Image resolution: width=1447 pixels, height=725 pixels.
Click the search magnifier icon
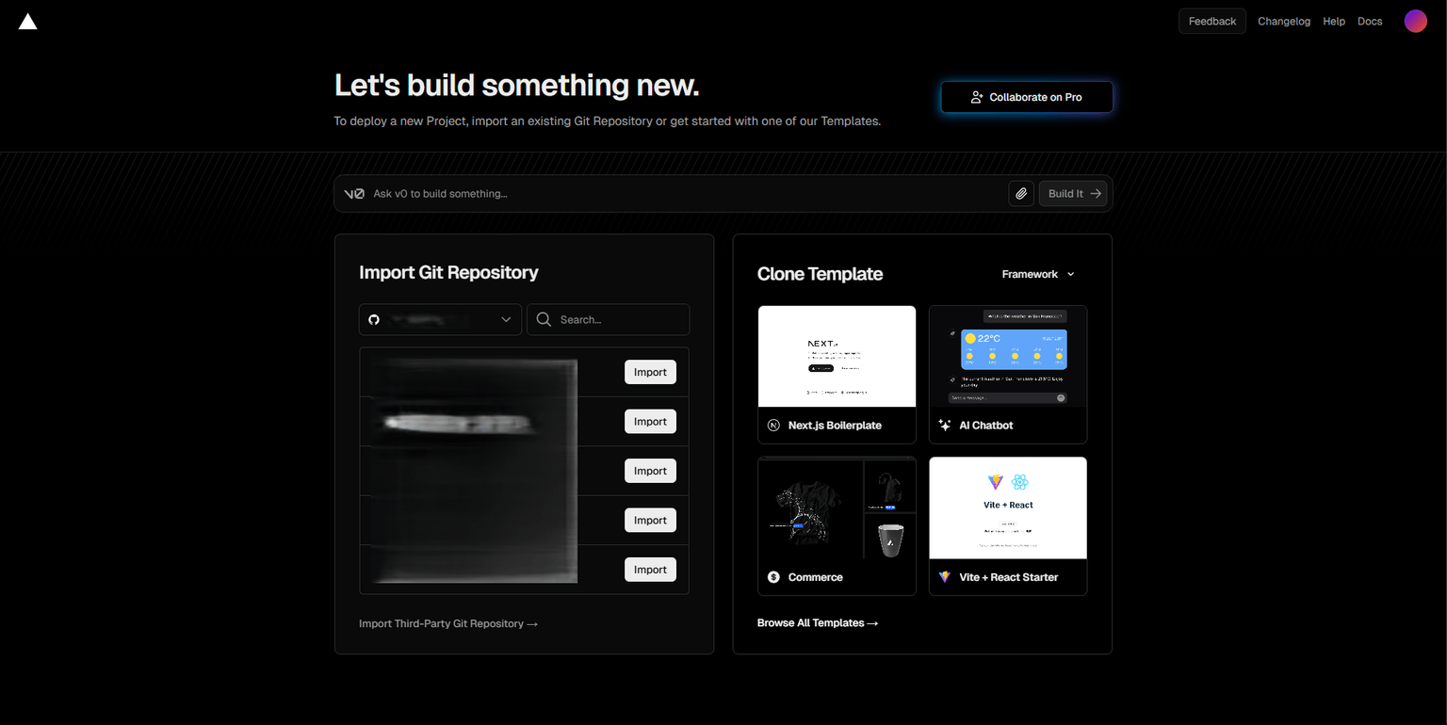(544, 319)
